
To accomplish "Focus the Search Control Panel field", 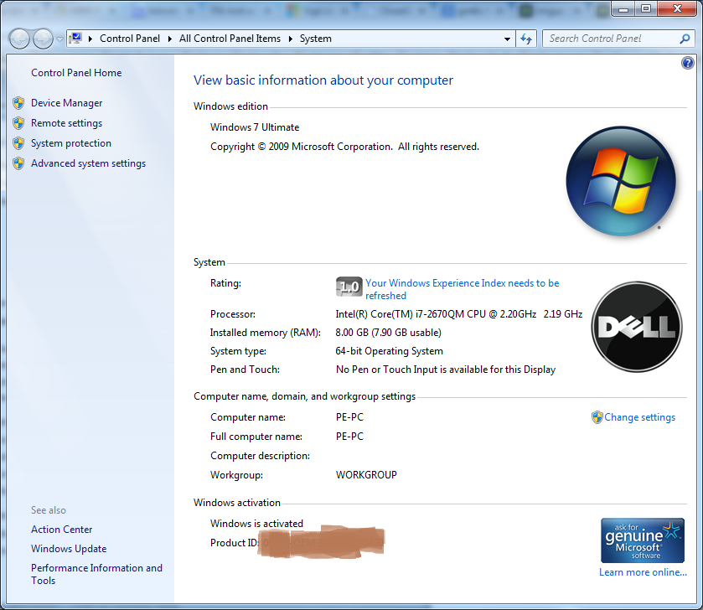I will 612,39.
